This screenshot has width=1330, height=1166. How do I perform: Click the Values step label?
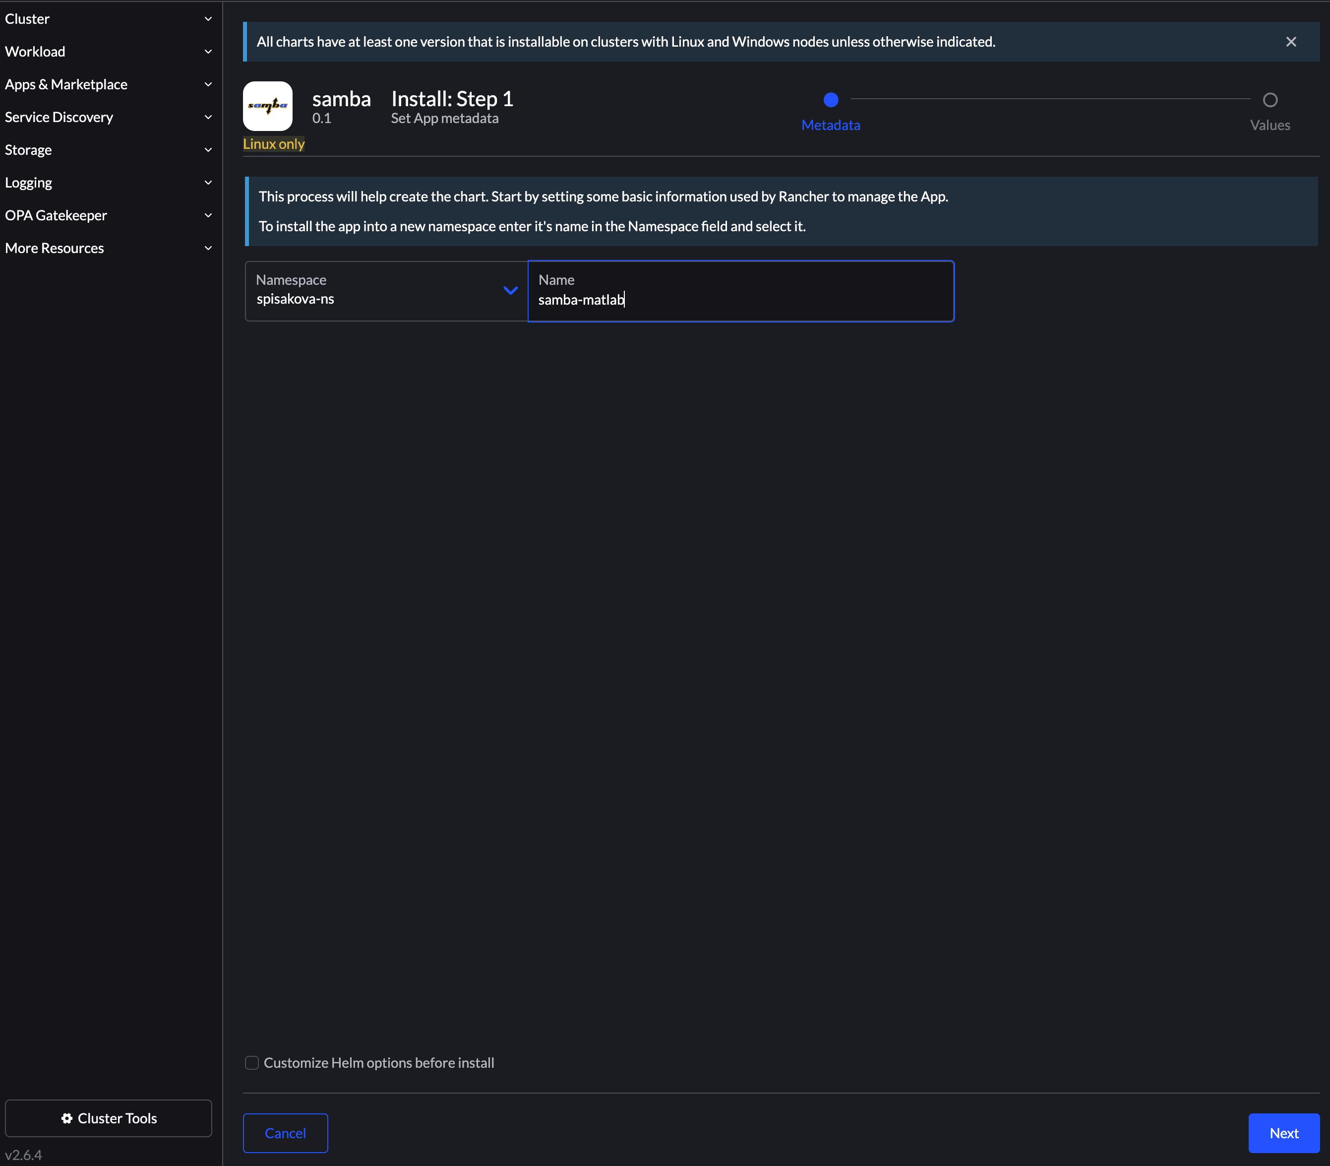click(1269, 125)
